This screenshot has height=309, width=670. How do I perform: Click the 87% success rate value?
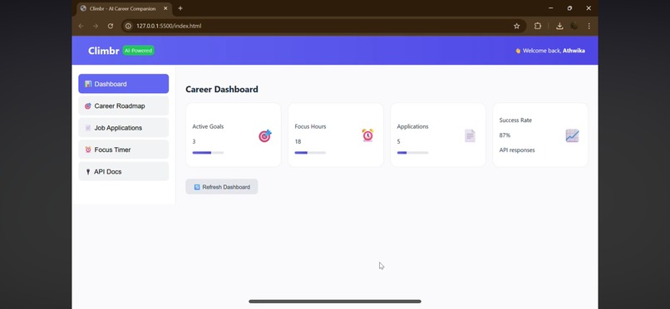point(505,135)
